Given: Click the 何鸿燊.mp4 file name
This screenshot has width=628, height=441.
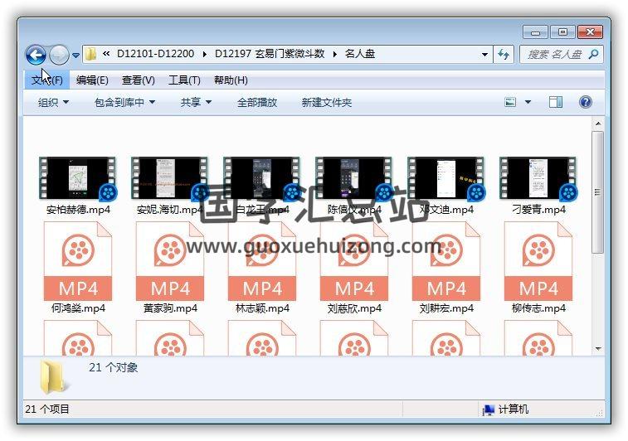Looking at the screenshot, I should pyautogui.click(x=78, y=308).
